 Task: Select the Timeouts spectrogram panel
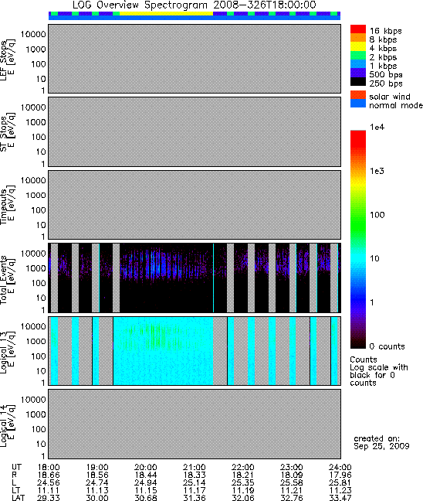[x=195, y=205]
